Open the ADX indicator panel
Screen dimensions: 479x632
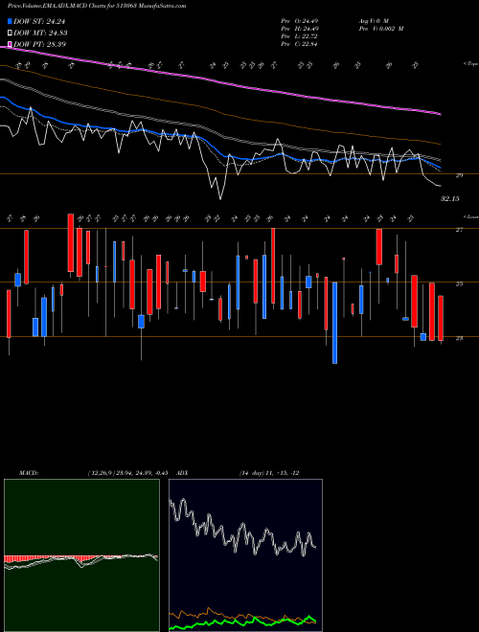tap(245, 555)
